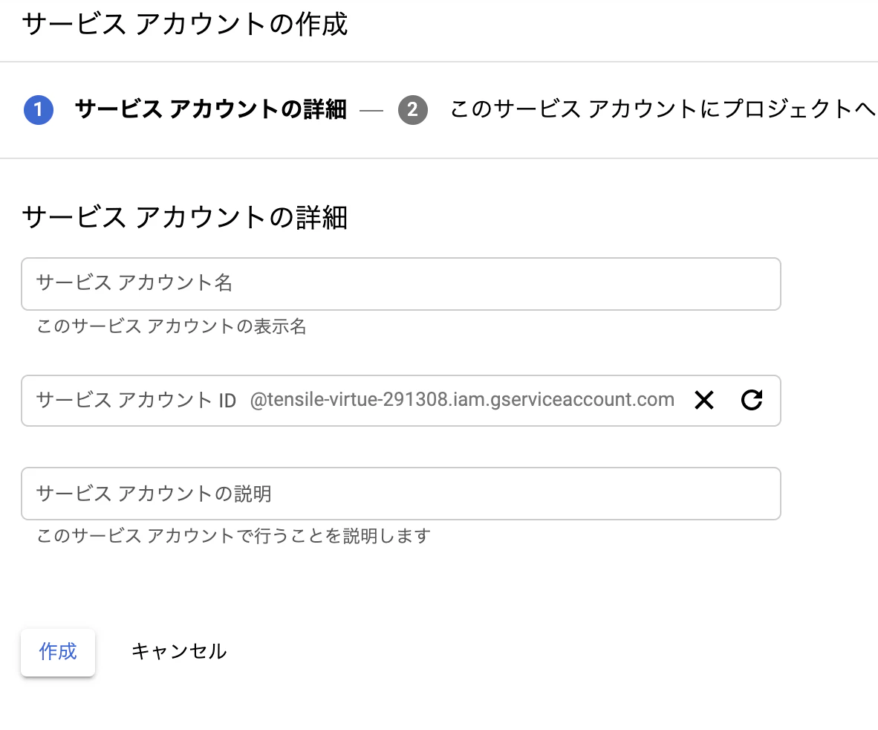Click the step 1 numbered circle indicator
Viewport: 878px width, 730px height.
point(39,109)
